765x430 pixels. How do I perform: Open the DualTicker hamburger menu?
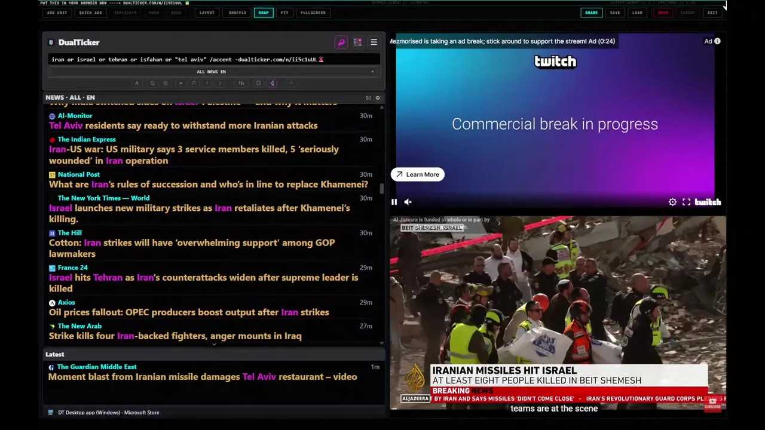pos(374,42)
